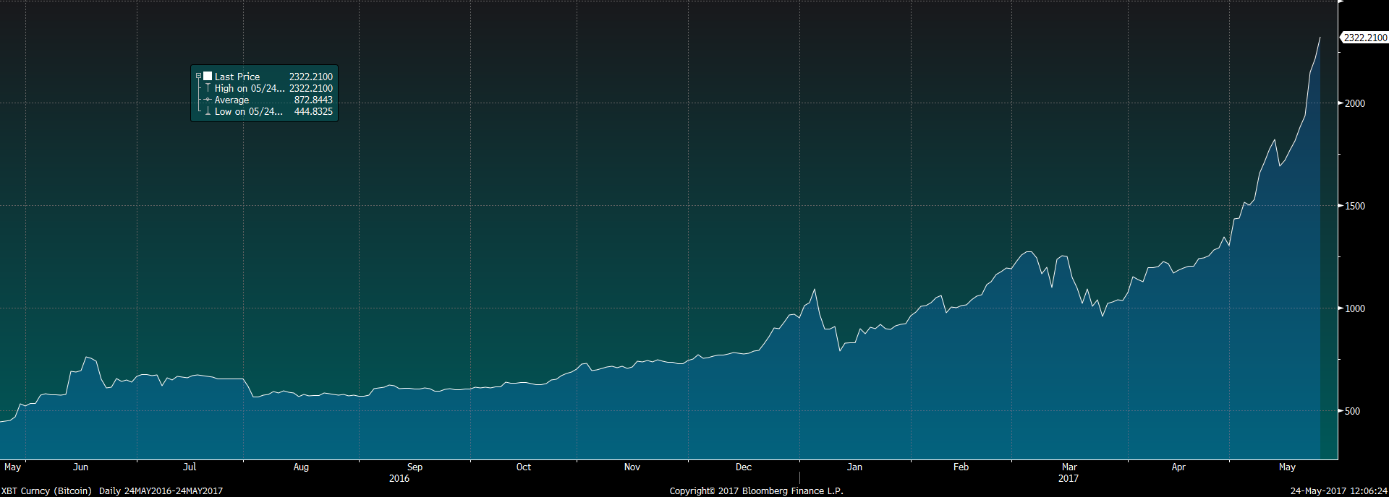1389x497 pixels.
Task: Click the 1000 tick on the price axis
Action: click(1354, 308)
